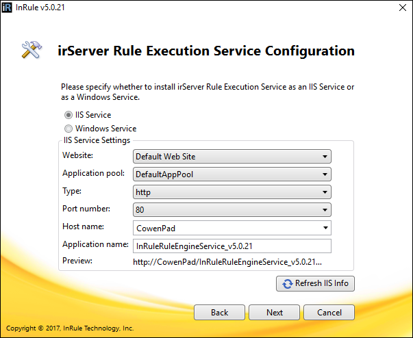Viewport: 413px width, 338px height.
Task: Cancel the installer configuration
Action: (x=329, y=313)
